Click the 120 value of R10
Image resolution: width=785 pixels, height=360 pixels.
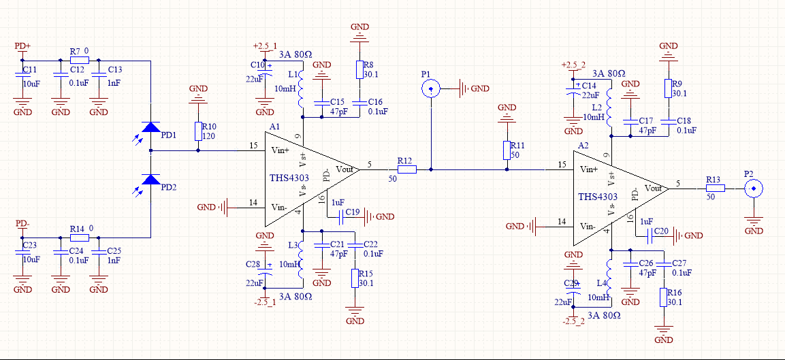coord(209,135)
